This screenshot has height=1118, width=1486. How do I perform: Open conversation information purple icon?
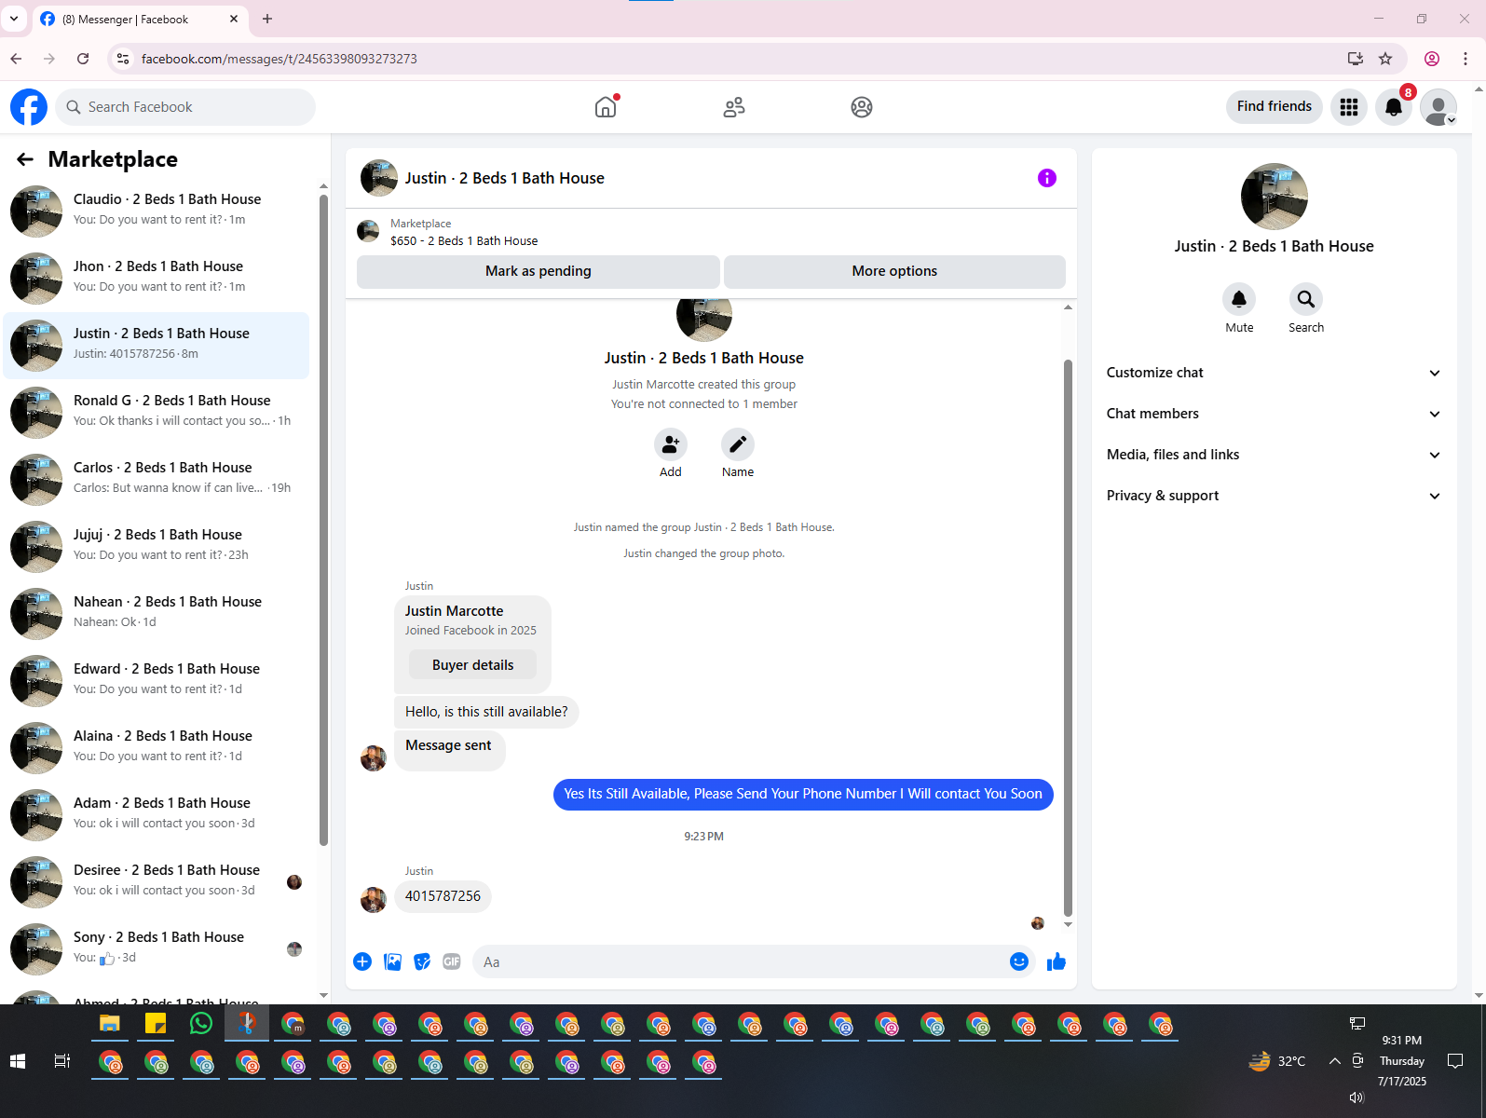click(x=1047, y=178)
